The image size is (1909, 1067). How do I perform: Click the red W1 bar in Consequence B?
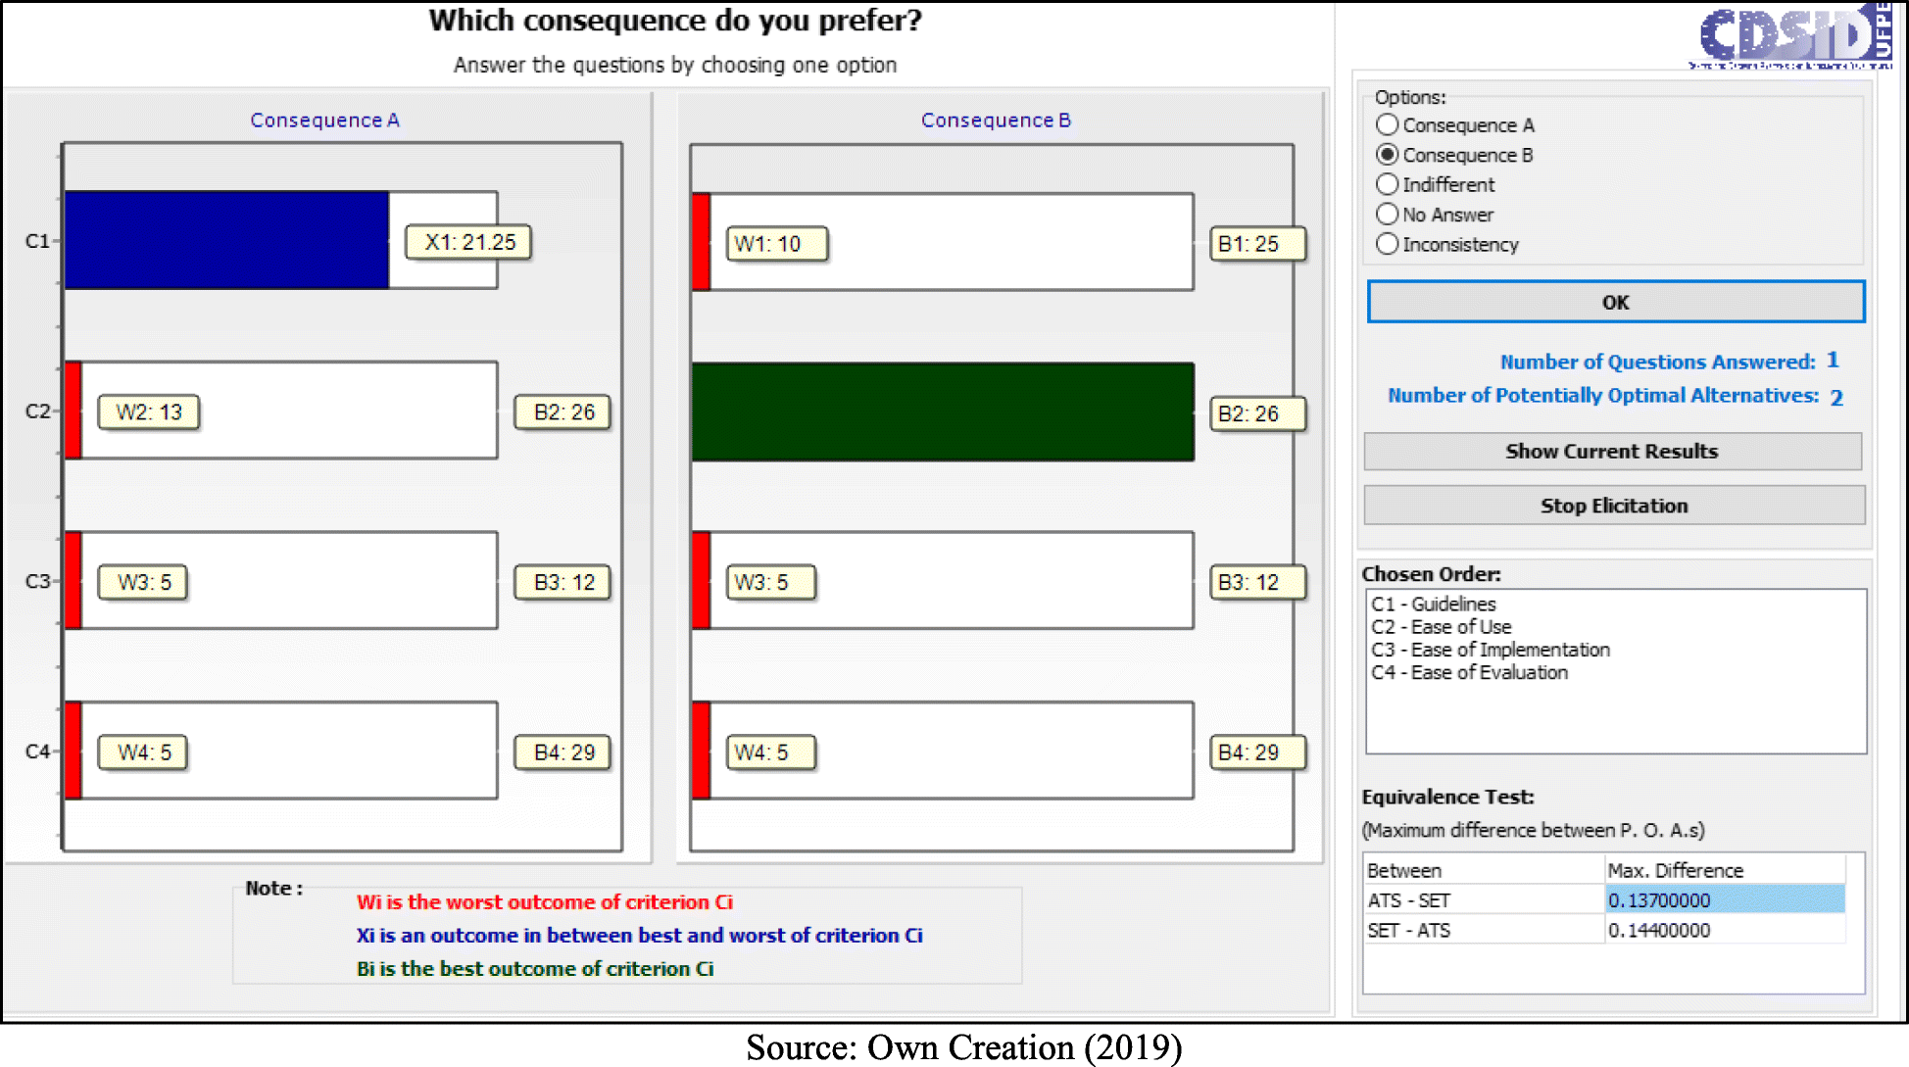(x=701, y=242)
